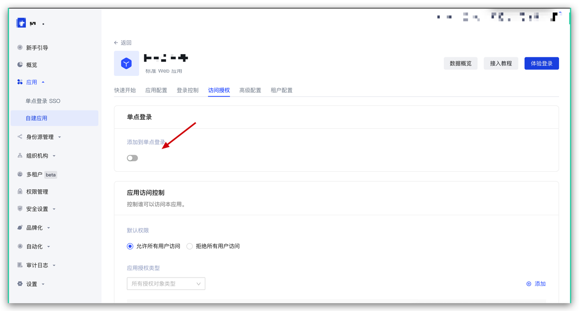The width and height of the screenshot is (579, 311).
Task: Click the 返回 back link
Action: point(123,42)
